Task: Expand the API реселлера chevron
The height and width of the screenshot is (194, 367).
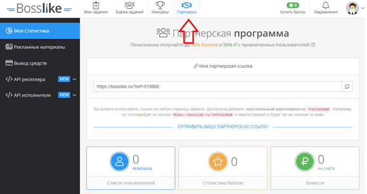Action: pos(74,79)
